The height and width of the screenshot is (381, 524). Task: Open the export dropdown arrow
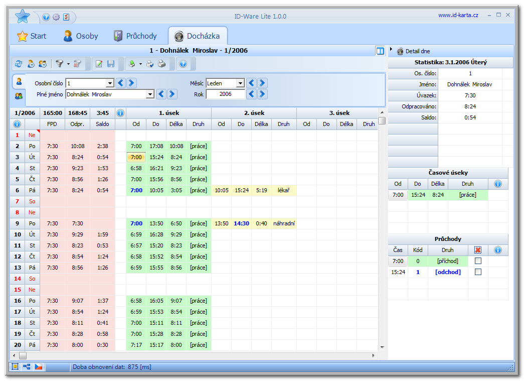click(x=140, y=64)
